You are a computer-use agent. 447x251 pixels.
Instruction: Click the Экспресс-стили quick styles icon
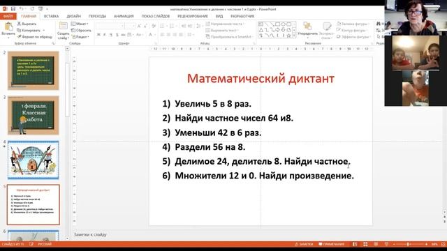(x=327, y=26)
